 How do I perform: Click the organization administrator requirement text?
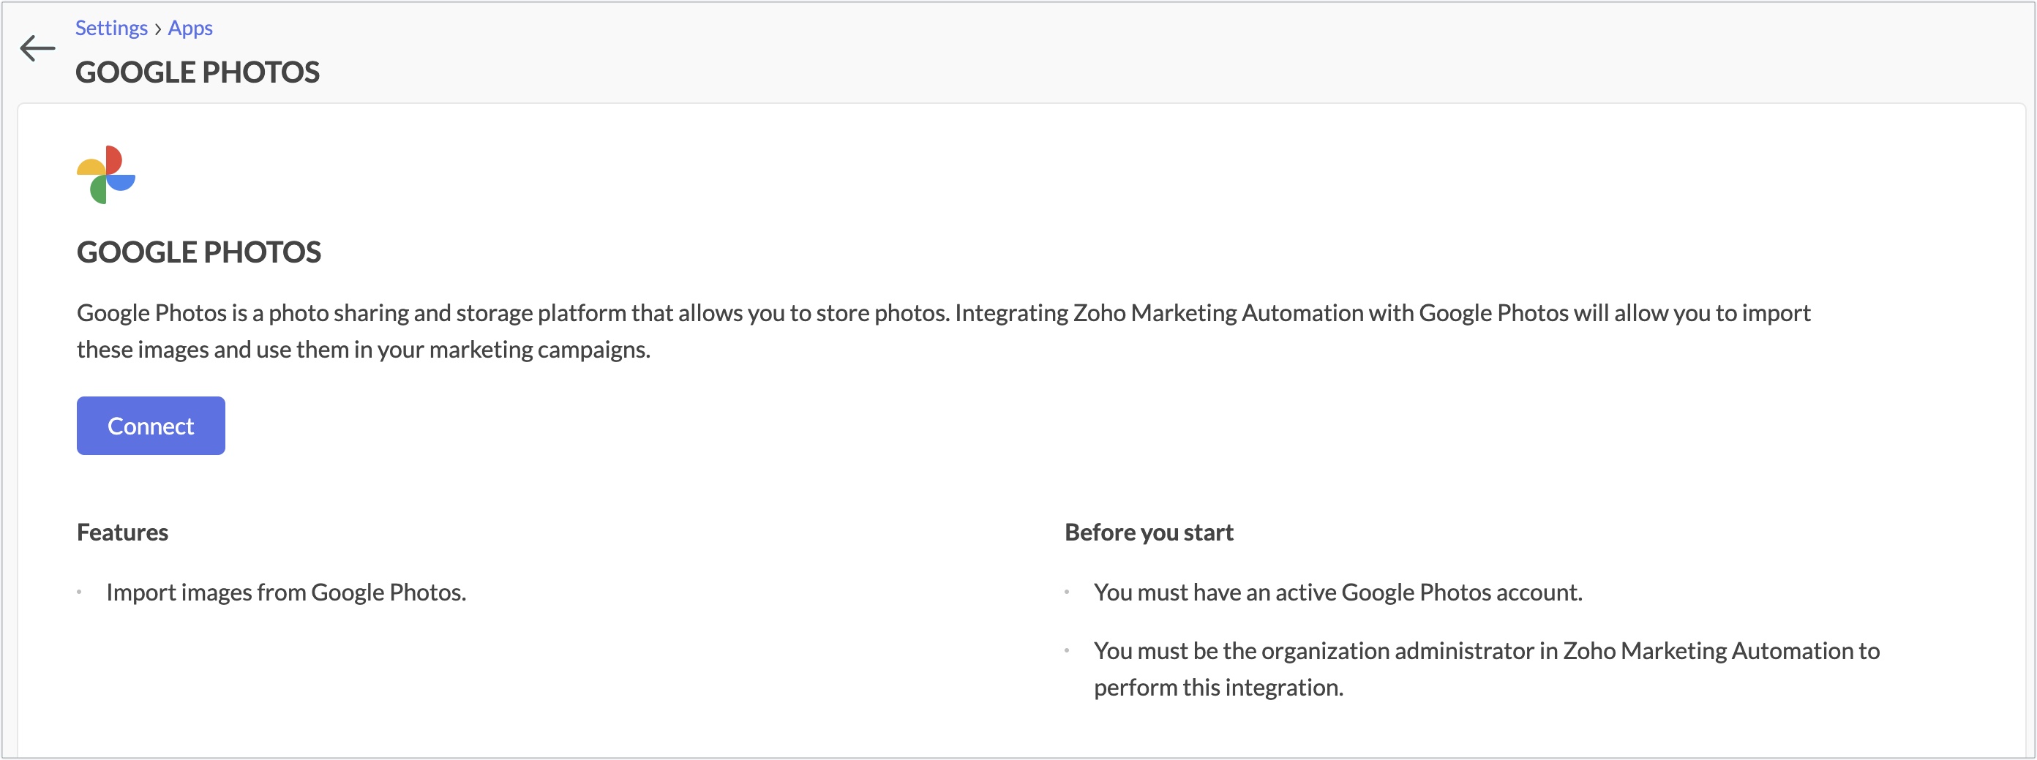1487,669
